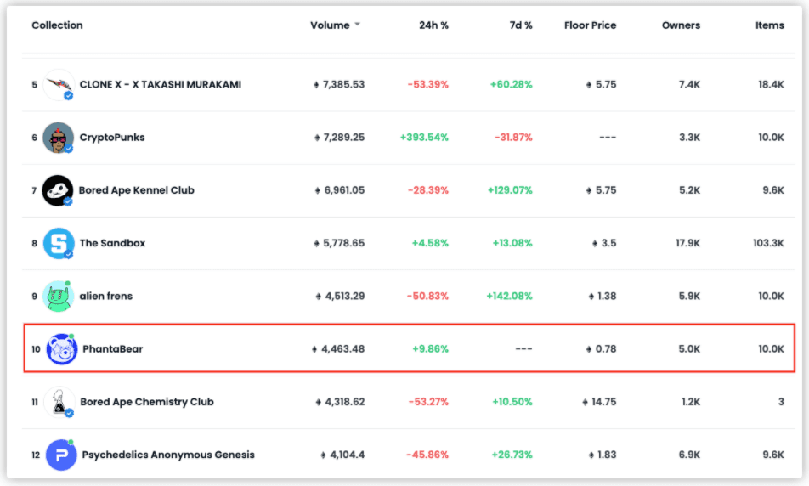
Task: Click the -28.39% 24h change
Action: (427, 190)
